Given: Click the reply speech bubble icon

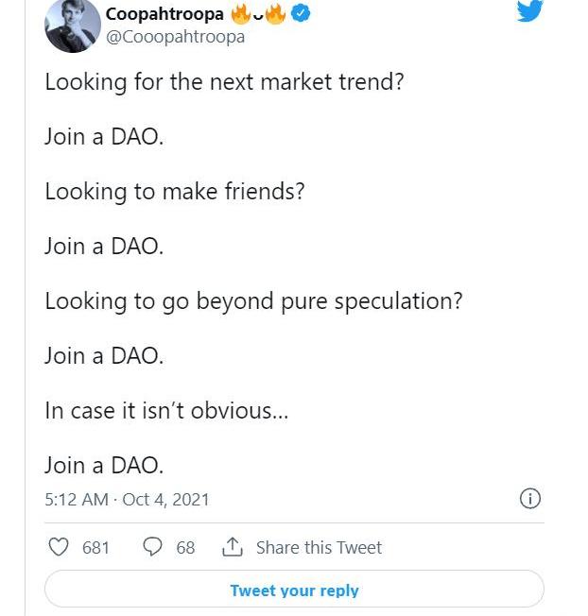Looking at the screenshot, I should click(151, 547).
